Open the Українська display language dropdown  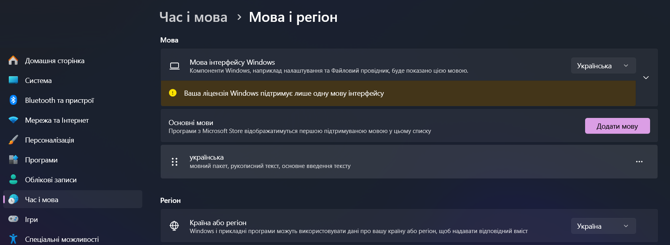pyautogui.click(x=603, y=66)
